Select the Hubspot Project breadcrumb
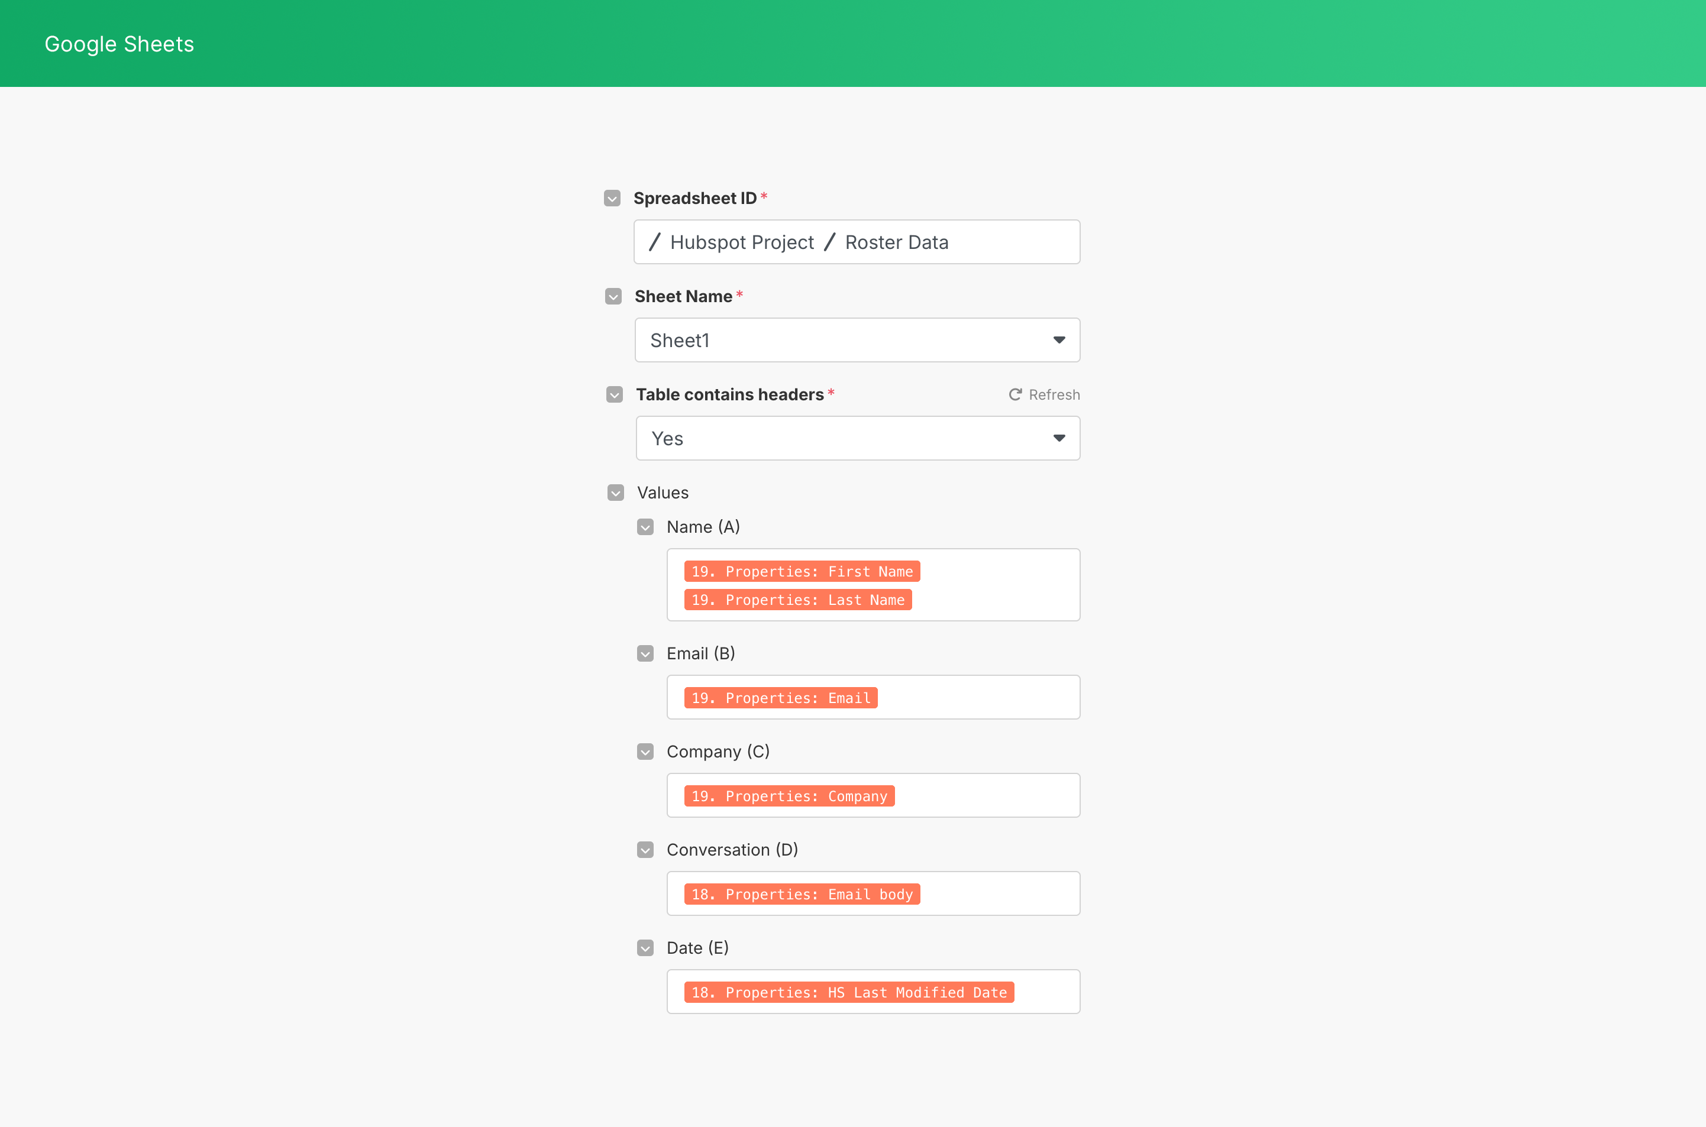1706x1127 pixels. (x=742, y=241)
